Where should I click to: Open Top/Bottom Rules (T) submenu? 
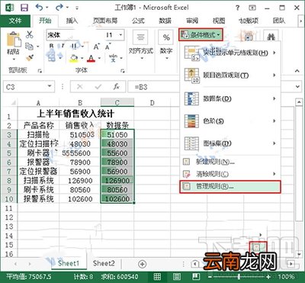click(x=230, y=76)
